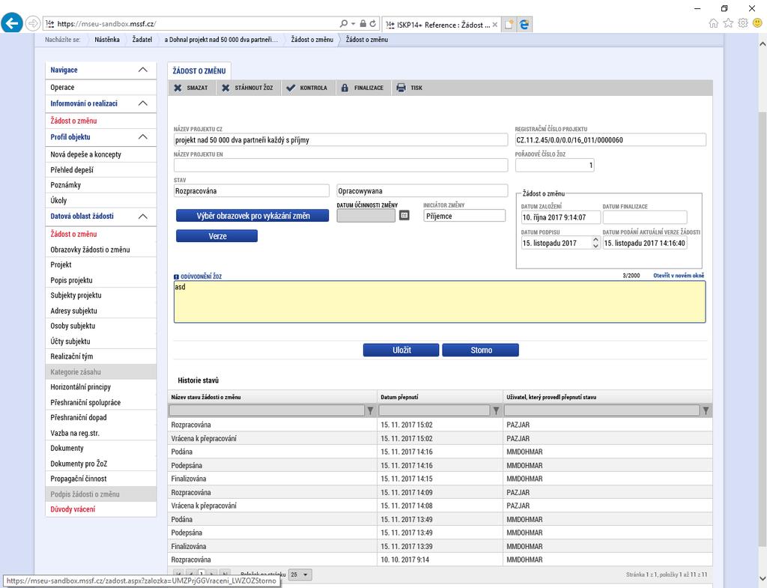The width and height of the screenshot is (767, 588).
Task: Open address bar search dropdown arrow
Action: pos(354,23)
